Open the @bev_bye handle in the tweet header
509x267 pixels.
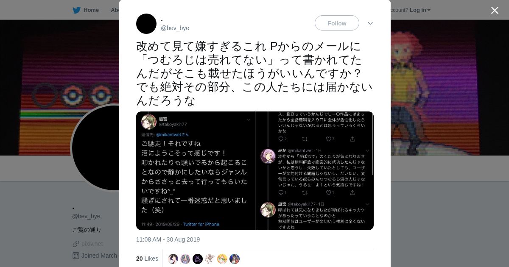tap(175, 28)
